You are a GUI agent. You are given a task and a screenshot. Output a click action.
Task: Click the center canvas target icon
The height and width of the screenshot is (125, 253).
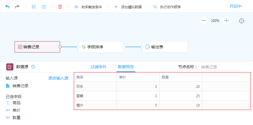(x=242, y=21)
